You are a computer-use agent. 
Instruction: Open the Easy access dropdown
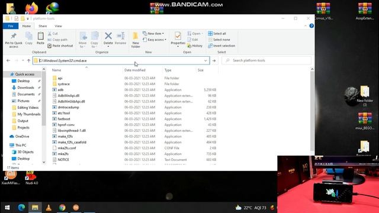155,40
